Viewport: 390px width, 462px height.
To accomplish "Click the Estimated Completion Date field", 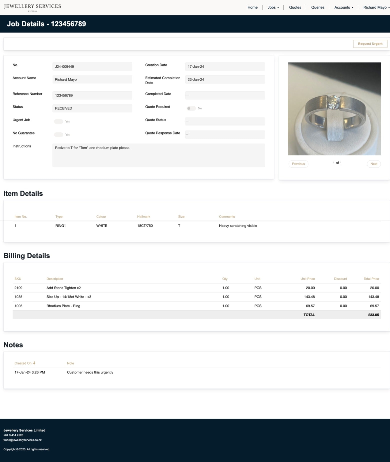I will click(x=225, y=79).
